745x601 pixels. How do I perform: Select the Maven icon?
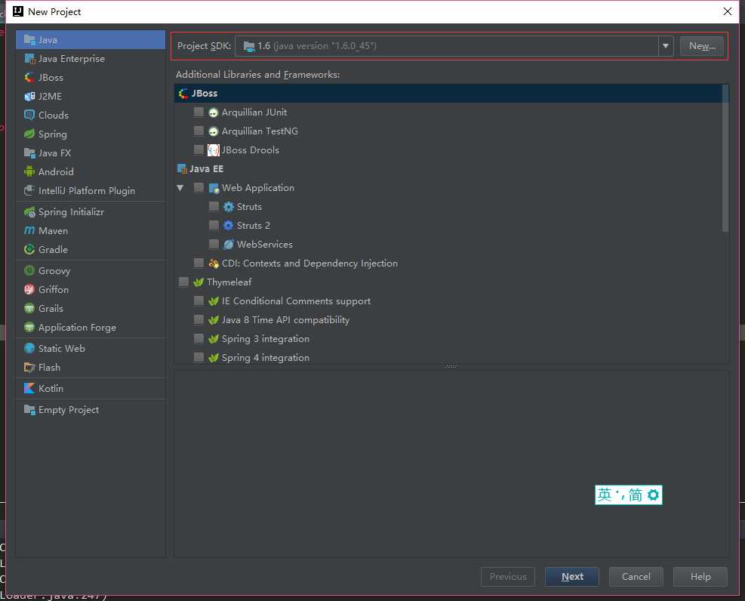pyautogui.click(x=29, y=230)
